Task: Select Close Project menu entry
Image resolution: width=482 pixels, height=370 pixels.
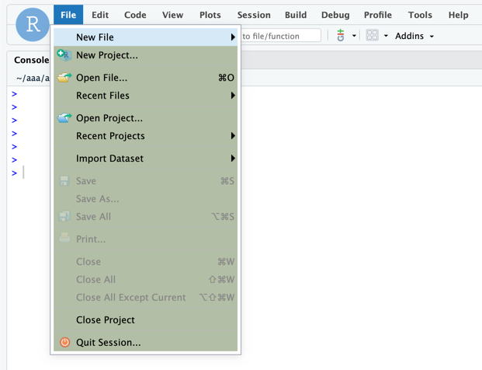Action: click(145, 319)
